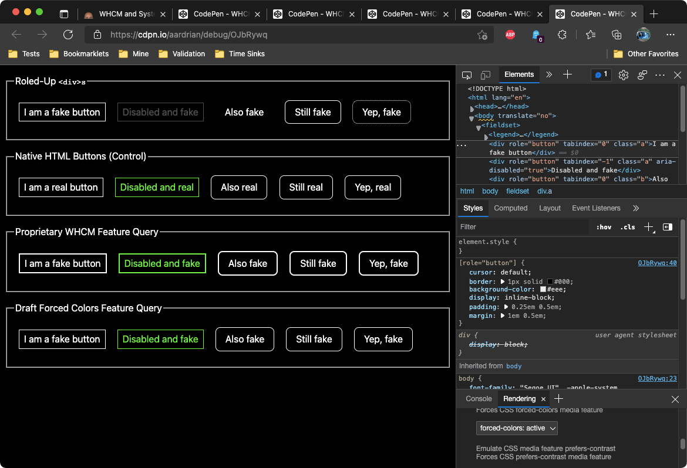The height and width of the screenshot is (468, 687).
Task: Close the DevTools panel
Action: click(678, 75)
